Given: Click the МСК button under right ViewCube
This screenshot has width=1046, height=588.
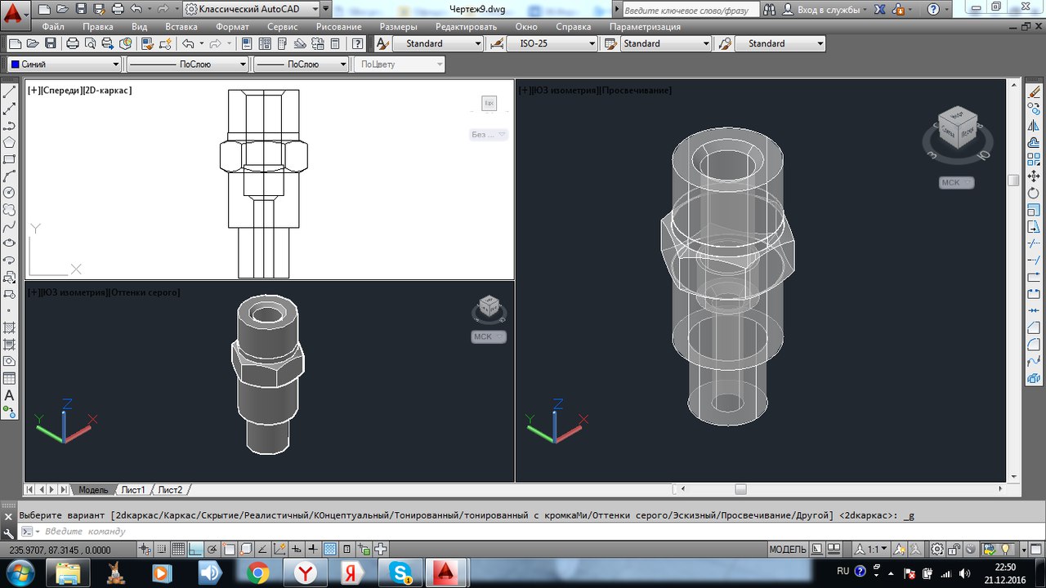Looking at the screenshot, I should pos(956,183).
